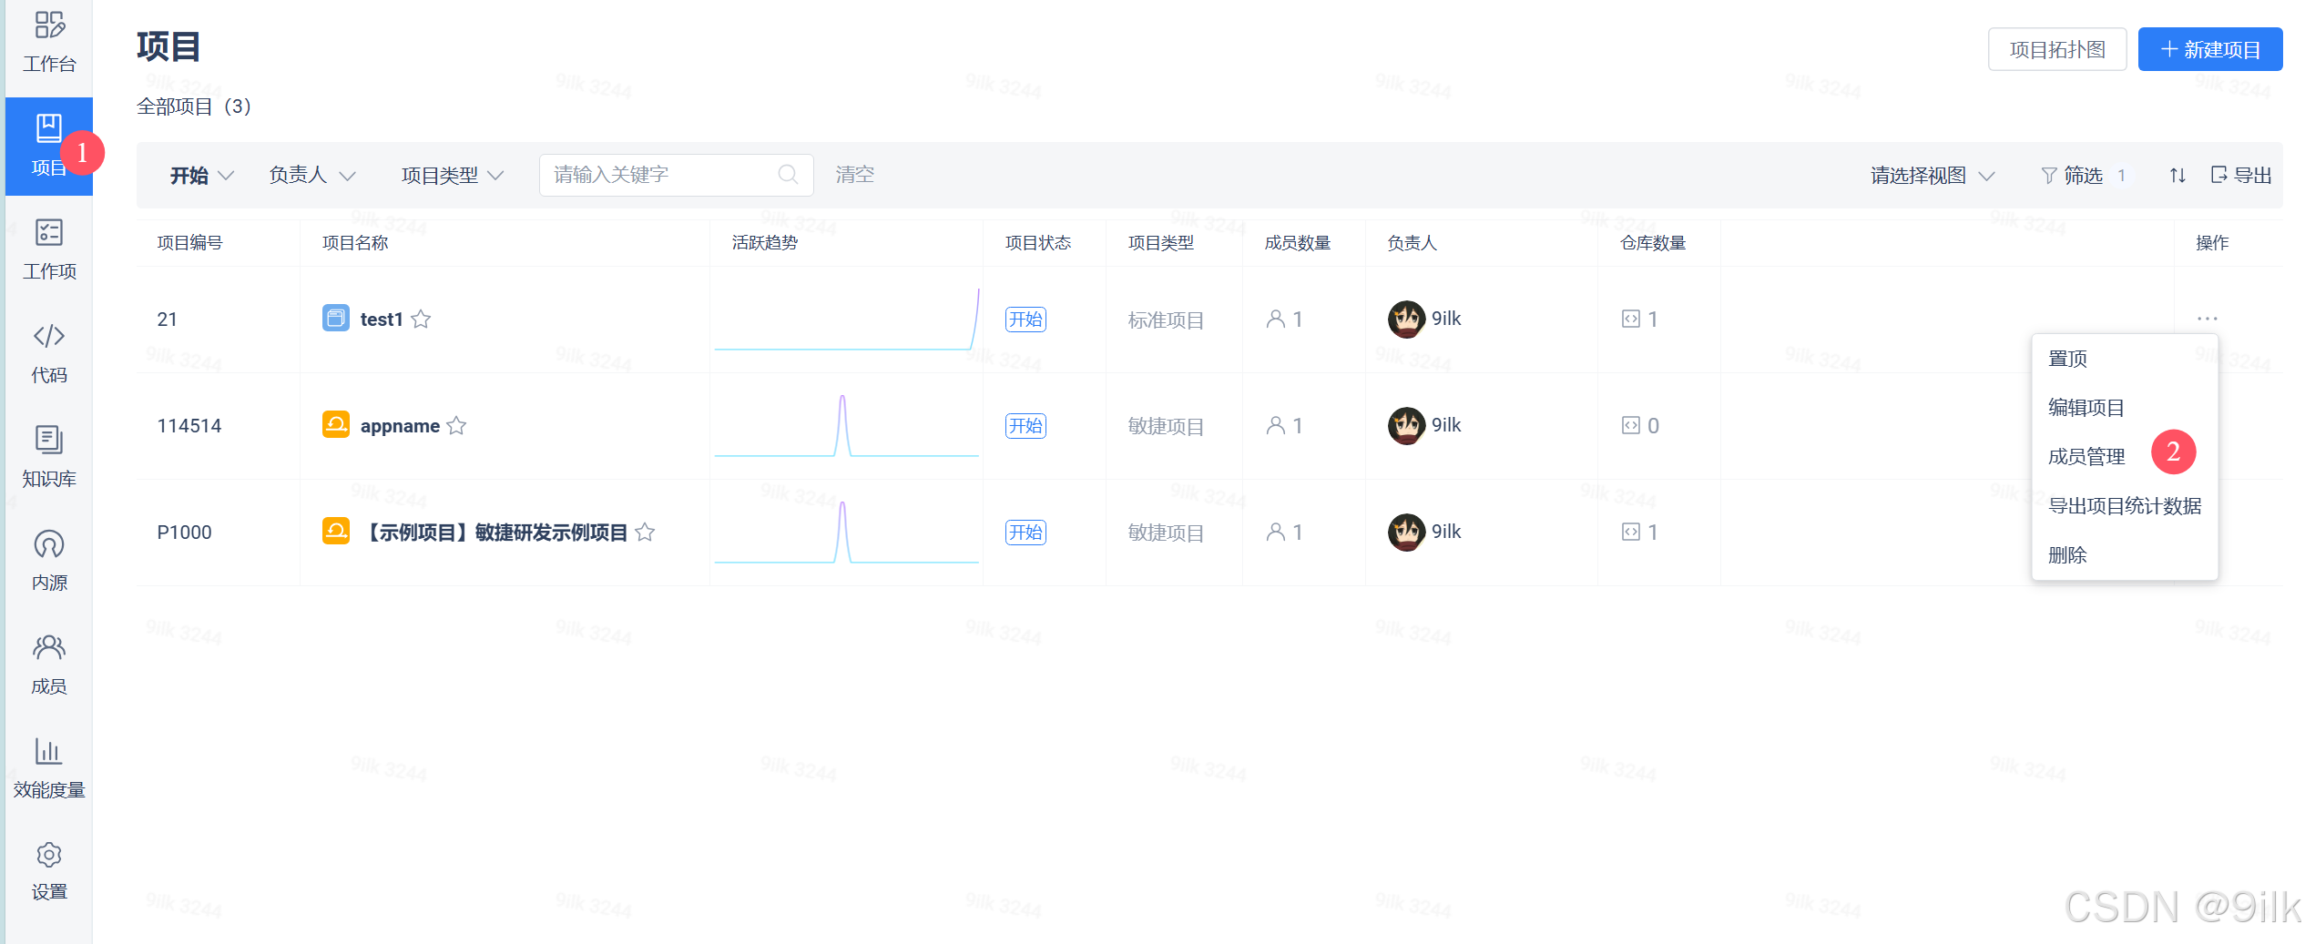Star the appname project as favorite
Screen dimensions: 2305x944
coord(456,425)
